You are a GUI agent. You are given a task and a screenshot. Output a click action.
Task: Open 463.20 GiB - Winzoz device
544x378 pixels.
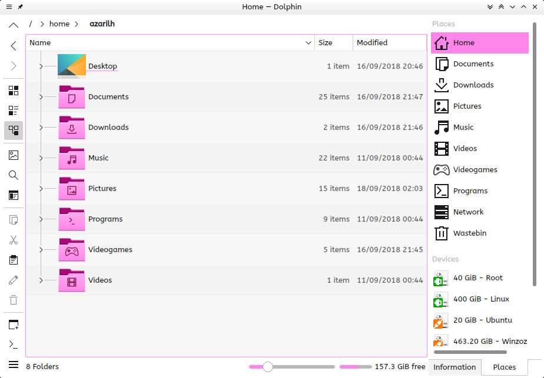[x=480, y=342]
